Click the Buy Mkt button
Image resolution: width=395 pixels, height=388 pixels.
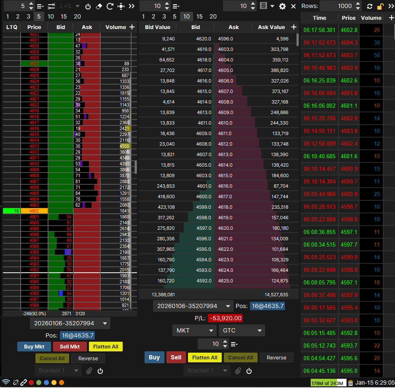point(34,346)
